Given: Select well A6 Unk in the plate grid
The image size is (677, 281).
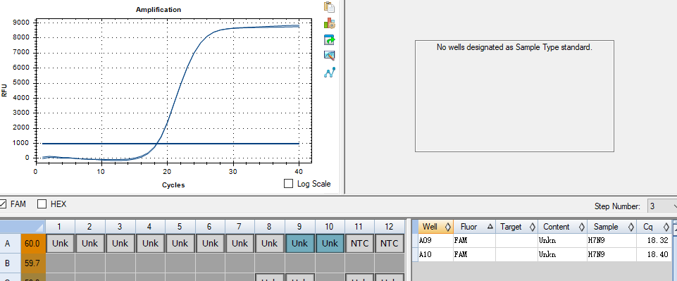Looking at the screenshot, I should point(210,244).
